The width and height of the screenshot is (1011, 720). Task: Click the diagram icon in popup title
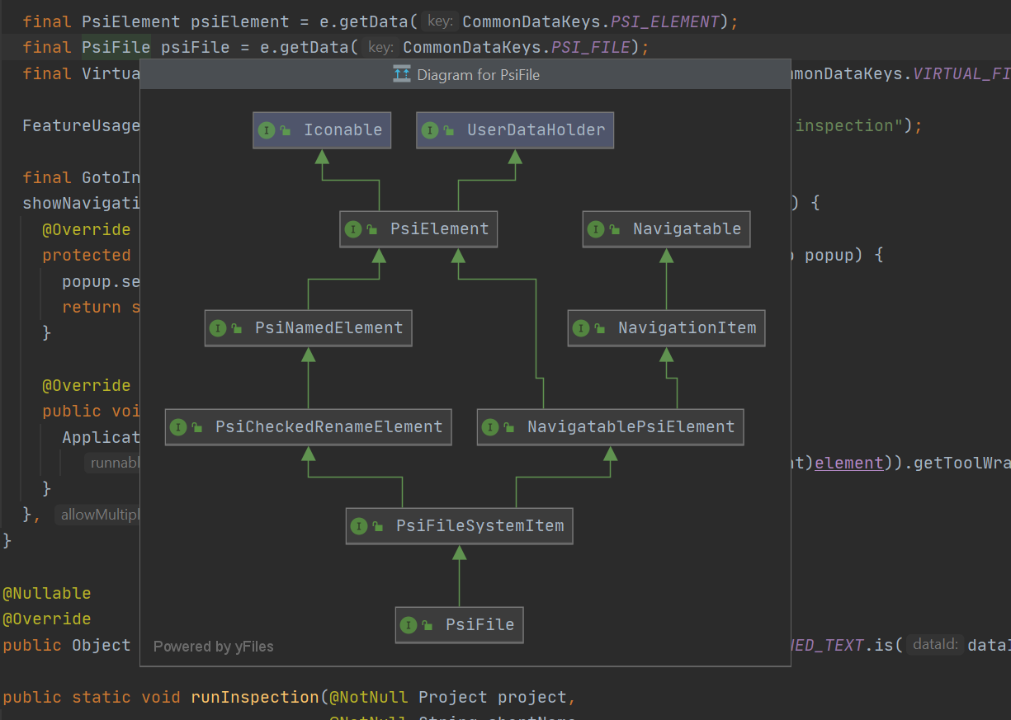click(402, 74)
